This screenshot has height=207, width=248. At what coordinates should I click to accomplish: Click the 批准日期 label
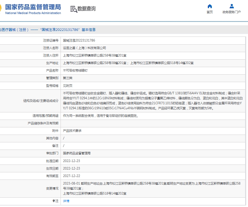point(52,161)
